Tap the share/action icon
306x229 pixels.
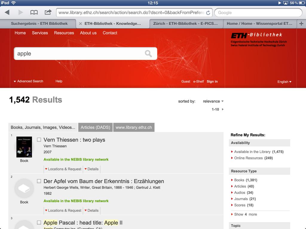(x=48, y=12)
